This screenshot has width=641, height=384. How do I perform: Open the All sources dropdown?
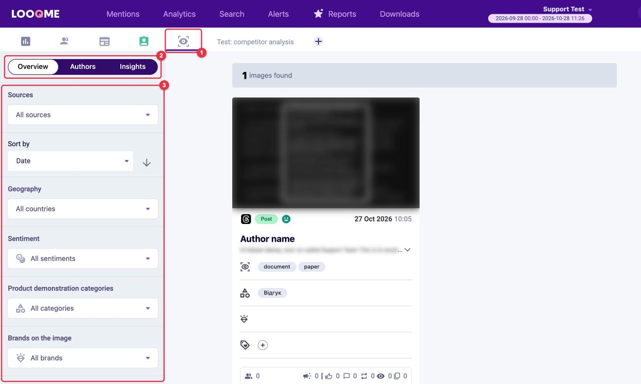[x=83, y=115]
